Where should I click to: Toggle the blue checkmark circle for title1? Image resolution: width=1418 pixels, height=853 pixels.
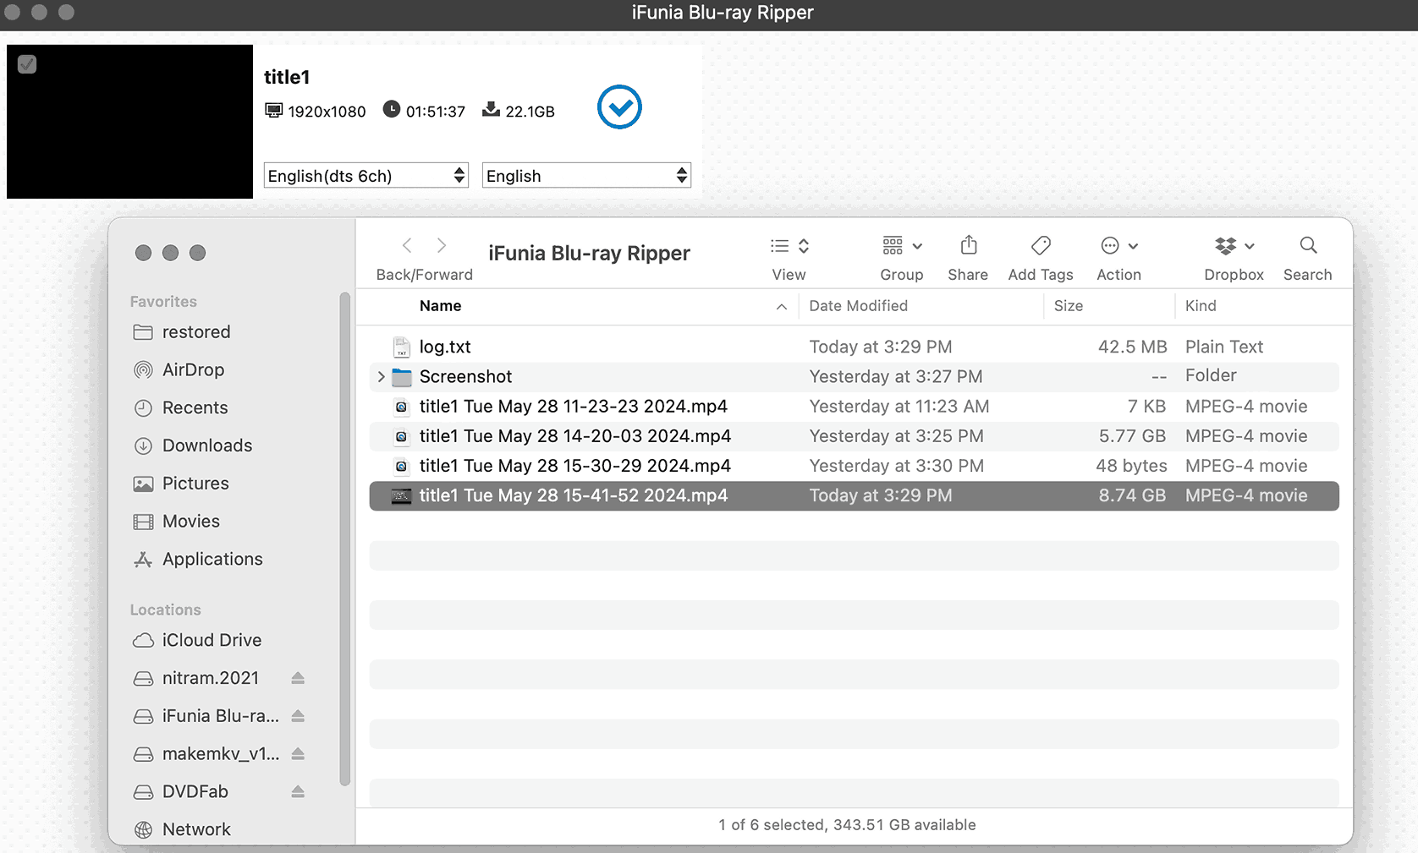(619, 107)
